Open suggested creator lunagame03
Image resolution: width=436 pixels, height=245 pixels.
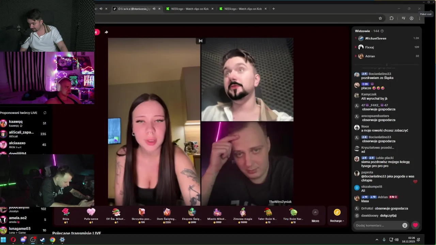coord(24,230)
